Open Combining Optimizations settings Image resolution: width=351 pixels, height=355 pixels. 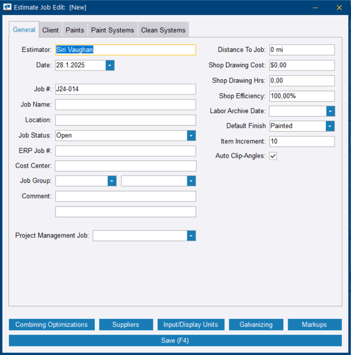coord(52,325)
